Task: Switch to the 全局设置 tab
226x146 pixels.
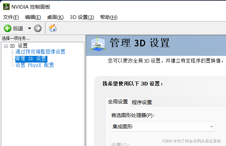Action: 118,102
